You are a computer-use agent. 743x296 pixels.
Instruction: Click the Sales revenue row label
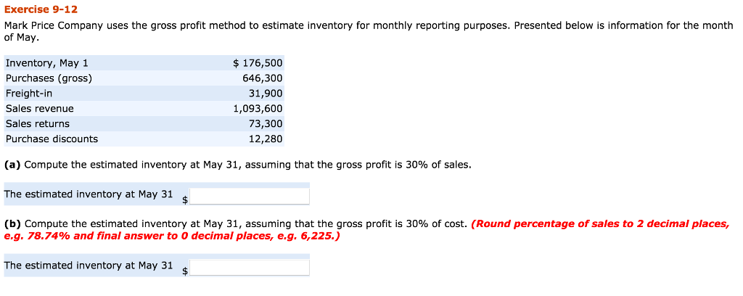[x=39, y=109]
